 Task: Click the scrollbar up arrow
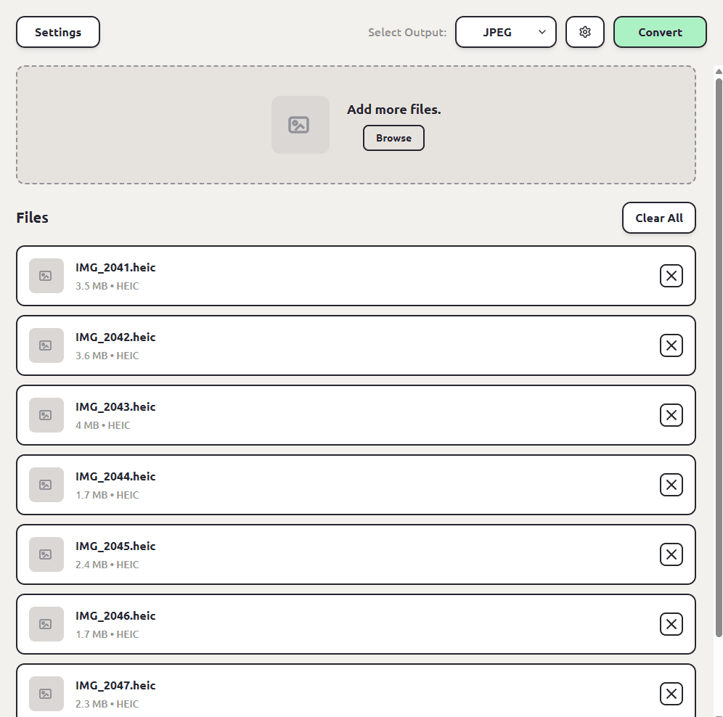(719, 71)
